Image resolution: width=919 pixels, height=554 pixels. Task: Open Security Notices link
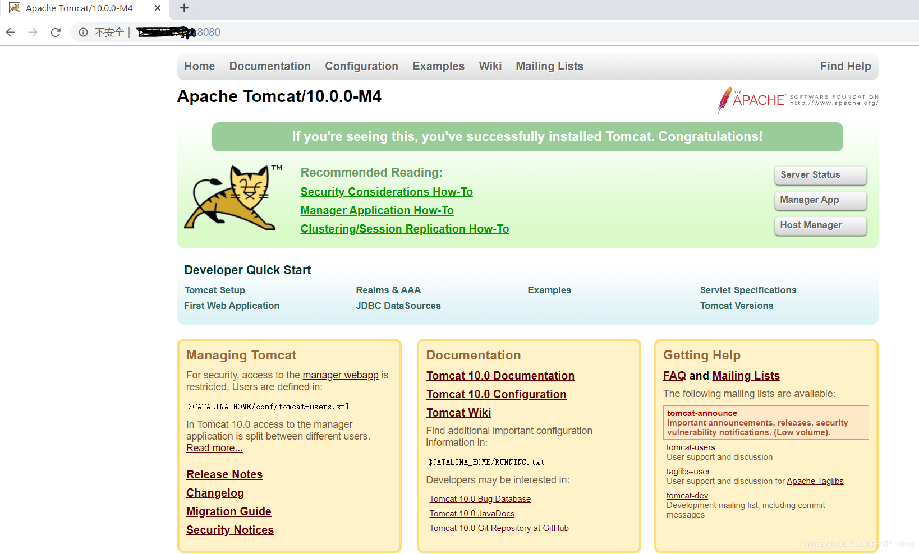coord(230,530)
